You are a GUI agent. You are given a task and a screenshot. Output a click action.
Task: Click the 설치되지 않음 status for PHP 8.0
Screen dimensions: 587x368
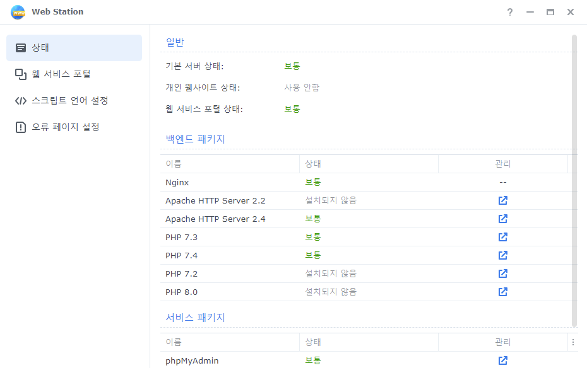click(331, 292)
